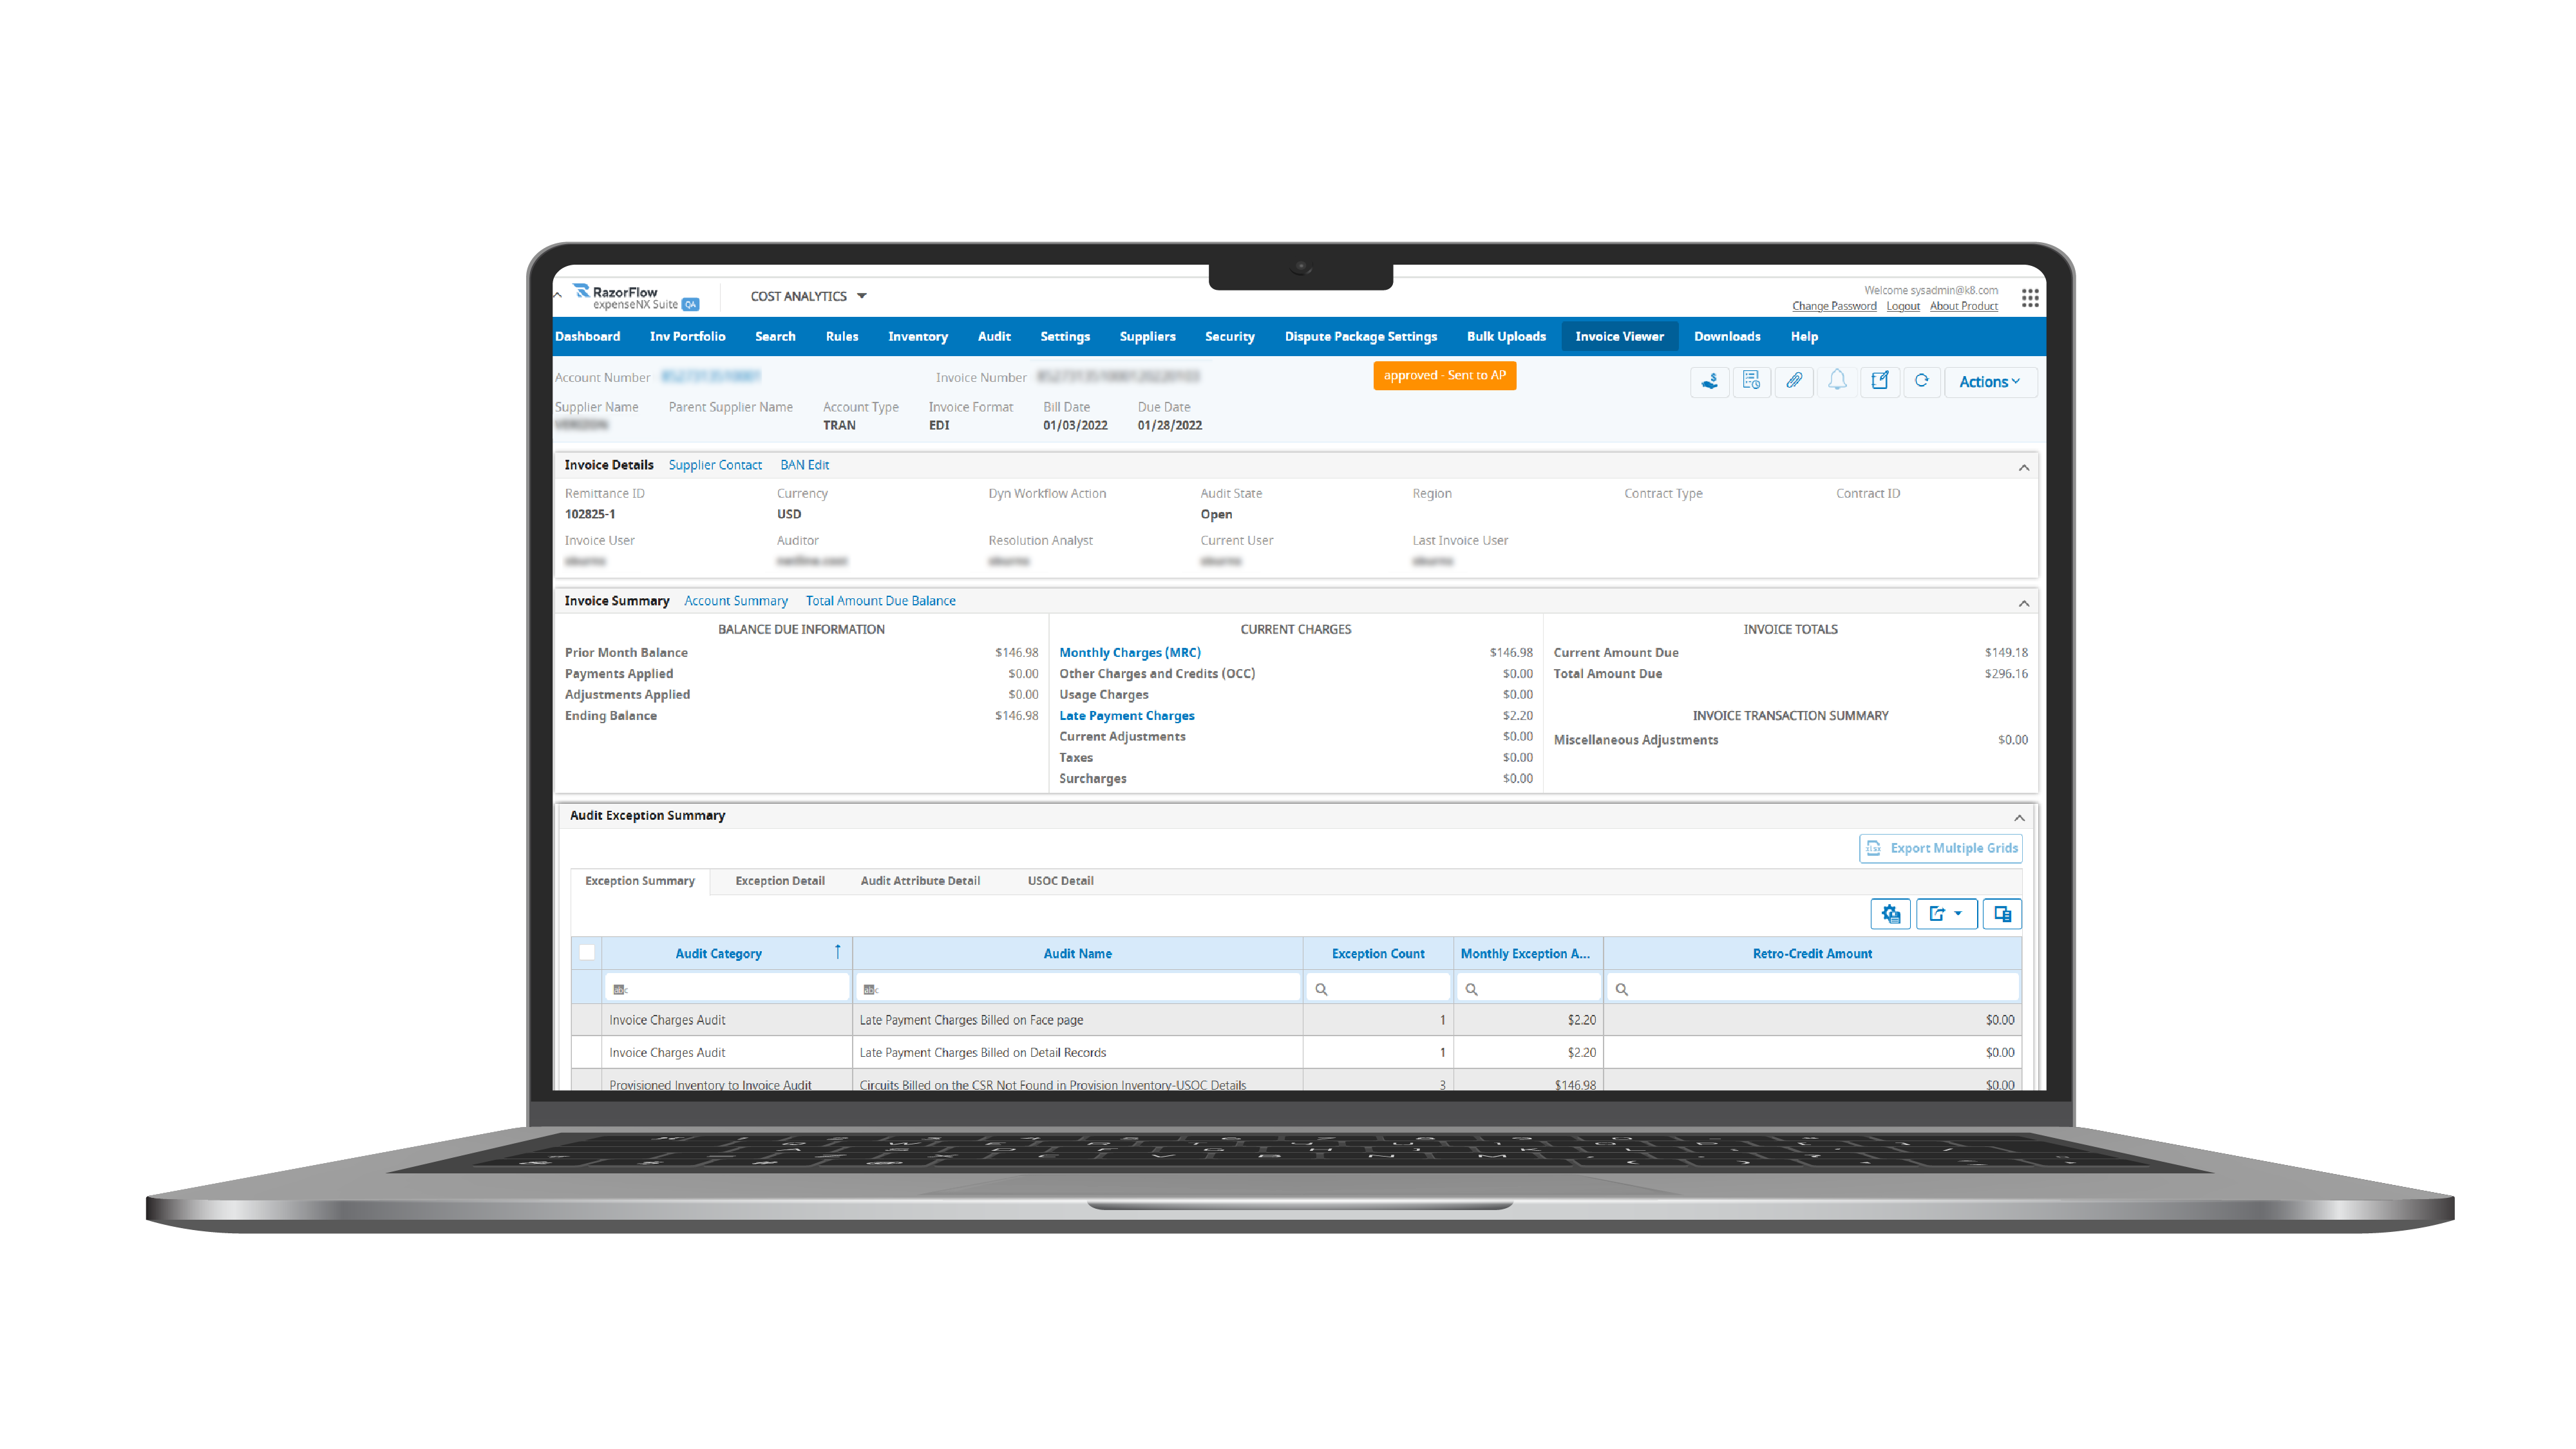2576x1449 pixels.
Task: Click the Exception Count filter magnifier icon
Action: (1321, 989)
